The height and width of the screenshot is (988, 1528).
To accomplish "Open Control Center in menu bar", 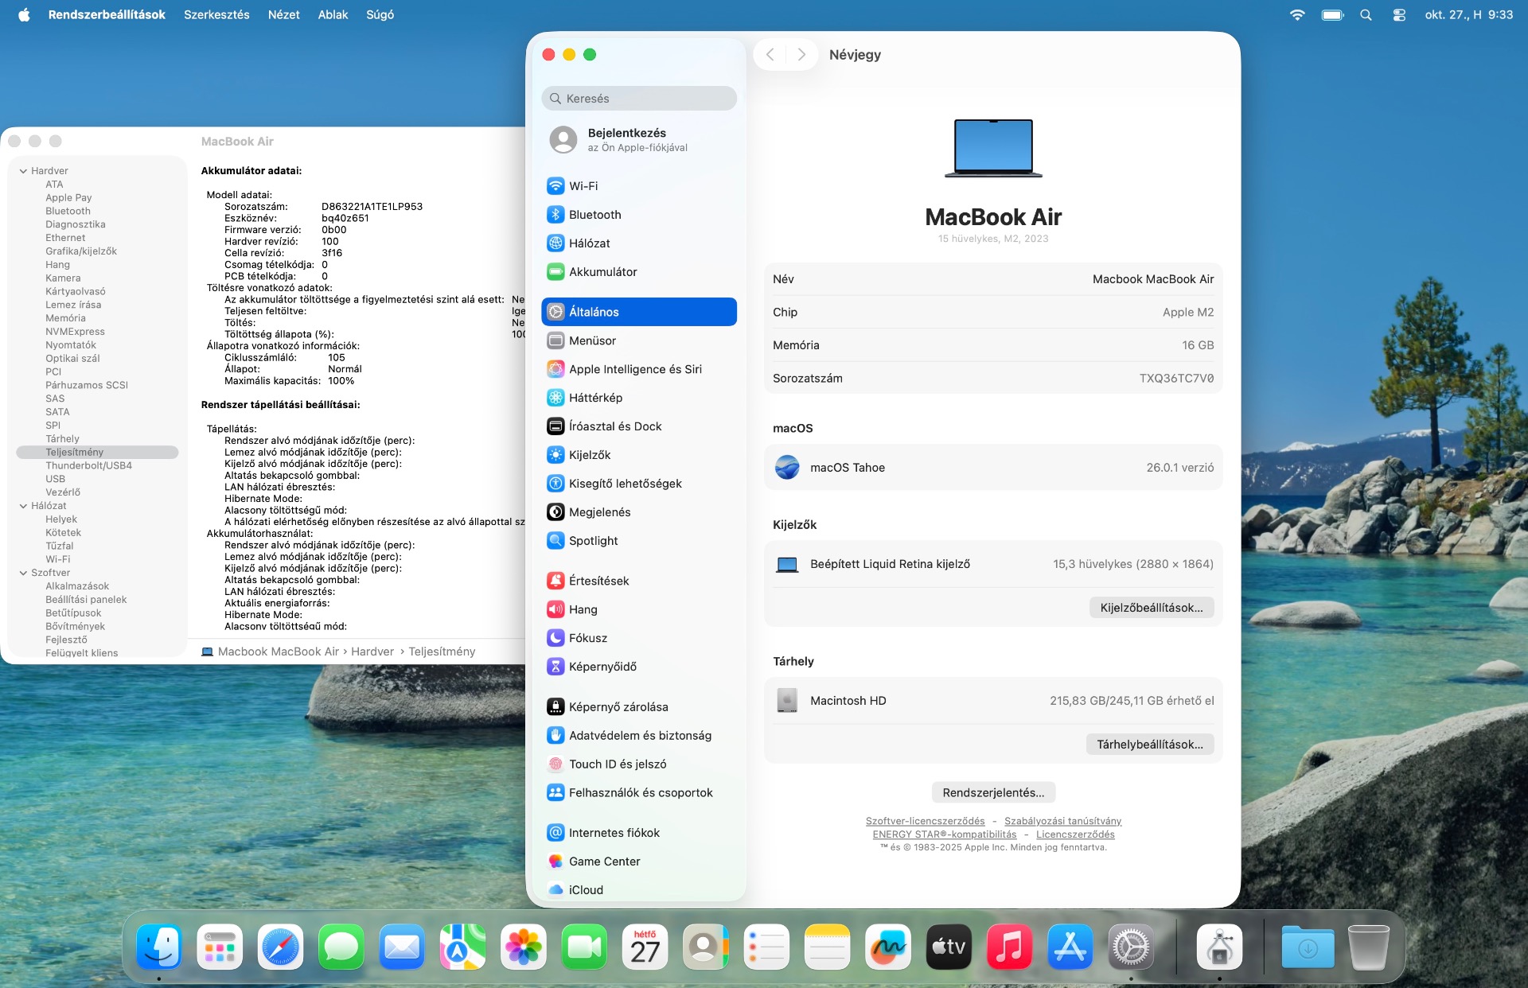I will 1399,15.
